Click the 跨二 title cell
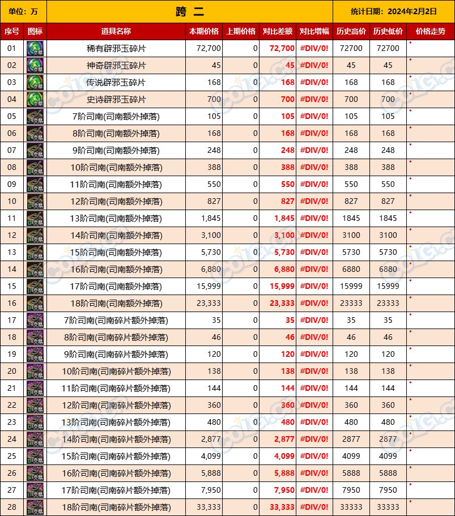This screenshot has height=516, width=455. click(x=190, y=11)
